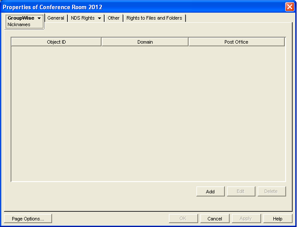This screenshot has height=227, width=297.
Task: Sort by the Domain column header
Action: (145, 42)
